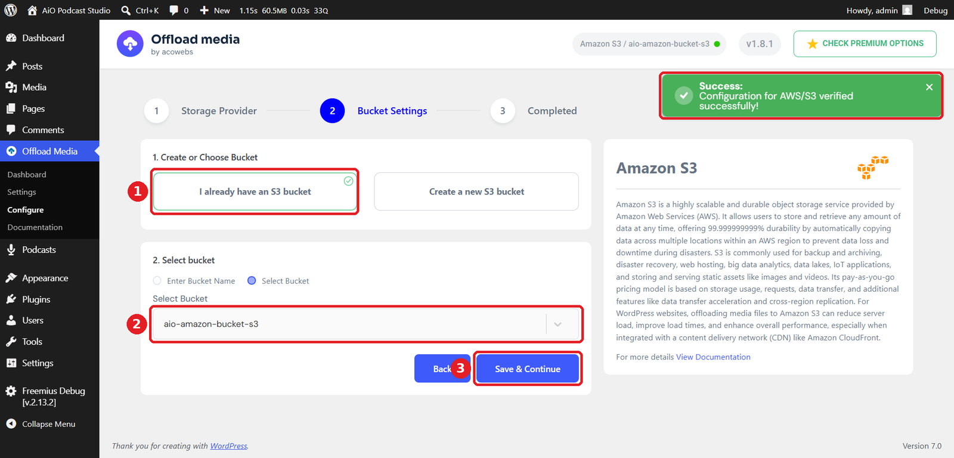Image resolution: width=954 pixels, height=458 pixels.
Task: Click the Offload Media cloud icon in sidebar
Action: tap(11, 151)
